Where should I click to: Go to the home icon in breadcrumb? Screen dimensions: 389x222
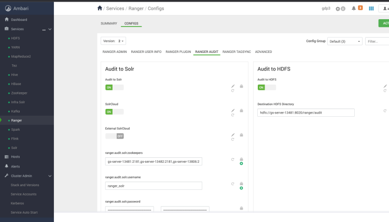click(100, 8)
